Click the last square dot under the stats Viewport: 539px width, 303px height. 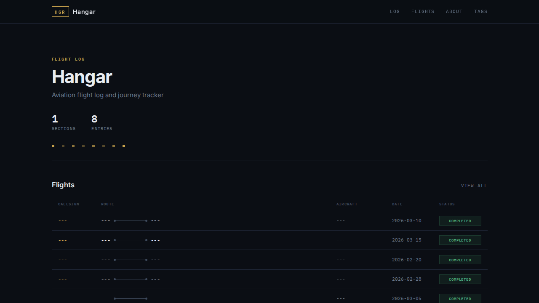click(124, 146)
